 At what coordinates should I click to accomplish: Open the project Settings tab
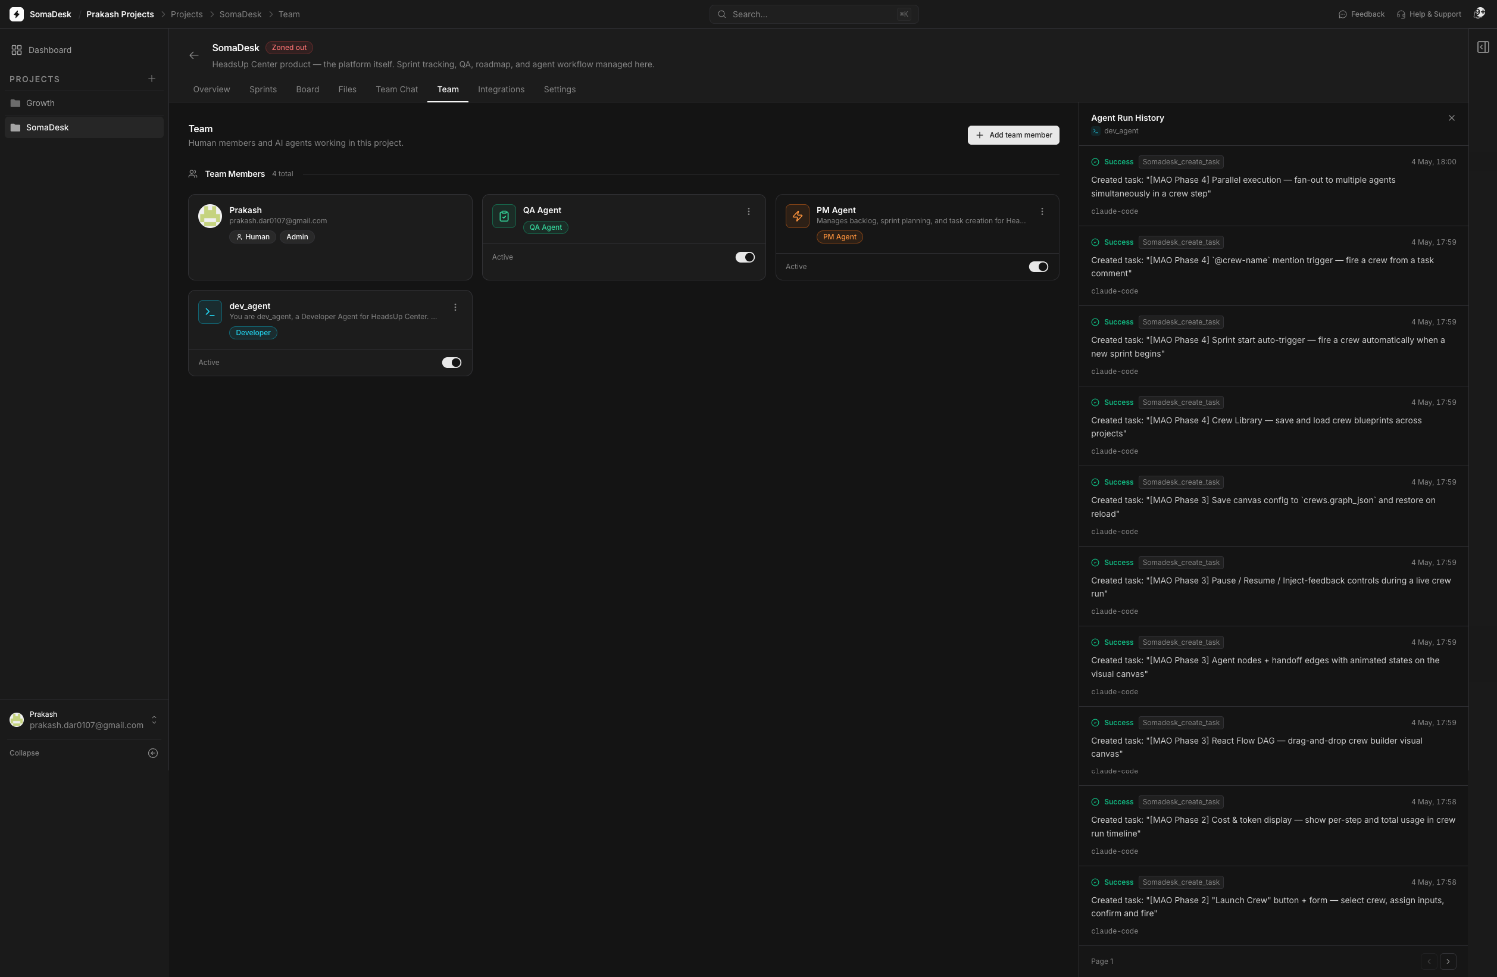560,89
